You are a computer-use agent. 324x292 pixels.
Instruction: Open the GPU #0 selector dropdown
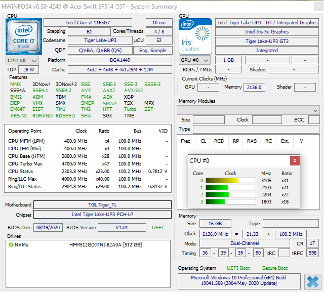[x=194, y=60]
